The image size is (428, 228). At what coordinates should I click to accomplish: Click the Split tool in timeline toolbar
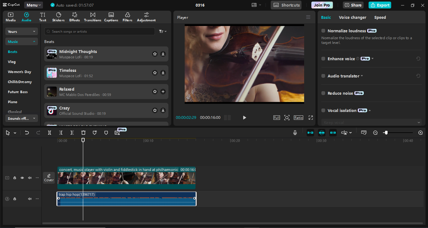pos(49,133)
